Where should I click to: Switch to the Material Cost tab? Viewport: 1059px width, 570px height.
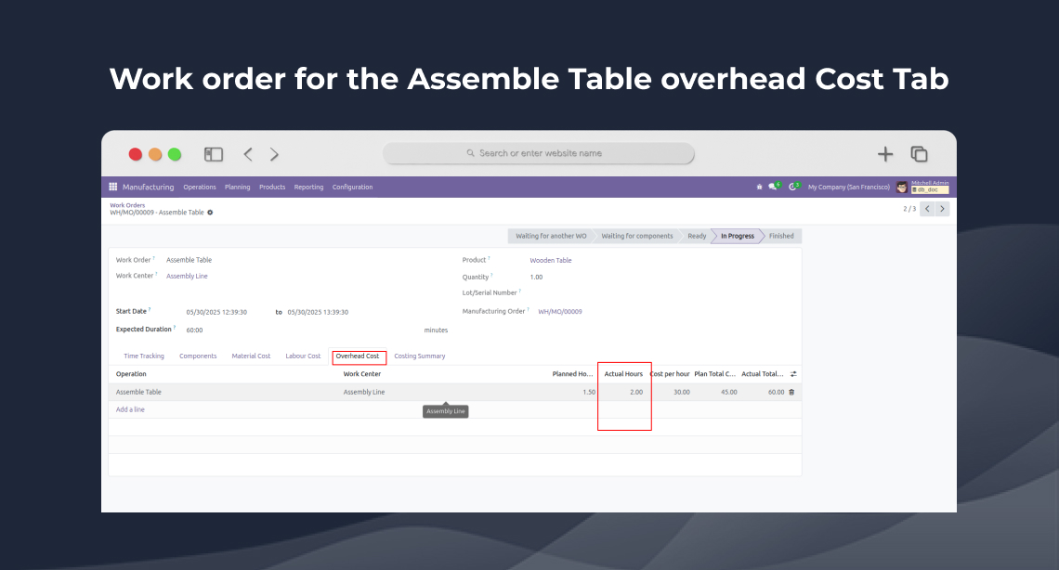[251, 356]
